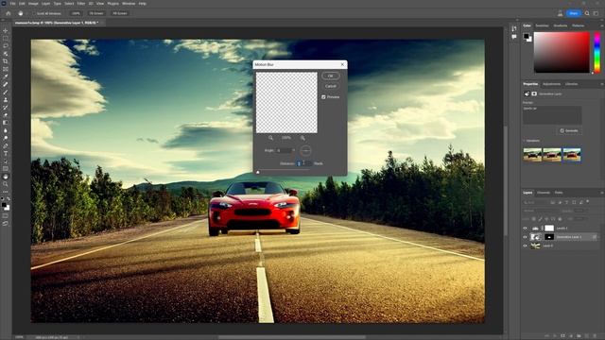Select the Blur tool
Screen dimensions: 605x340
coord(6,130)
